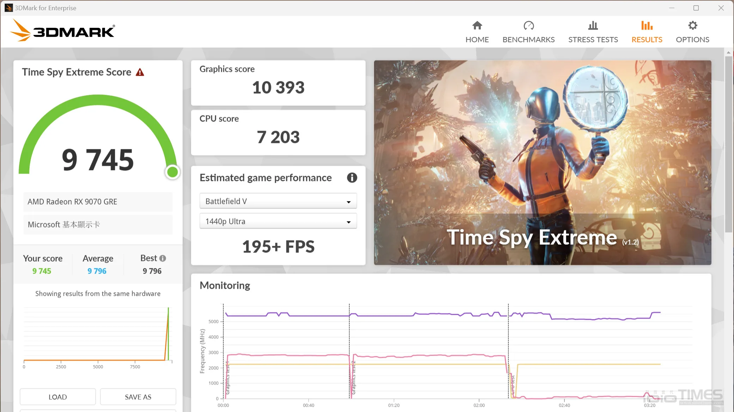This screenshot has width=734, height=412.
Task: Click the vertical scrollbar thumb
Action: 728,144
